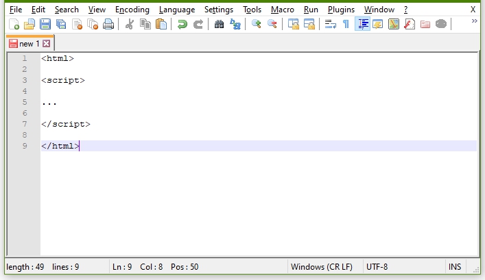Click the Save All icon
This screenshot has width=485, height=280.
[x=61, y=24]
